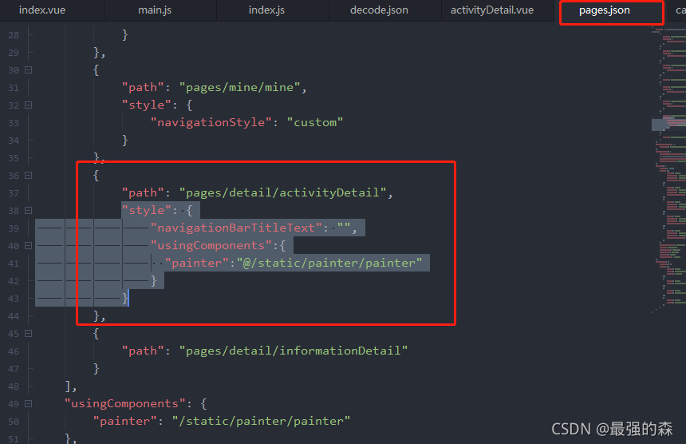Click the "pages/mine/mine" path string
Viewport: 686px width, 444px height.
(240, 88)
